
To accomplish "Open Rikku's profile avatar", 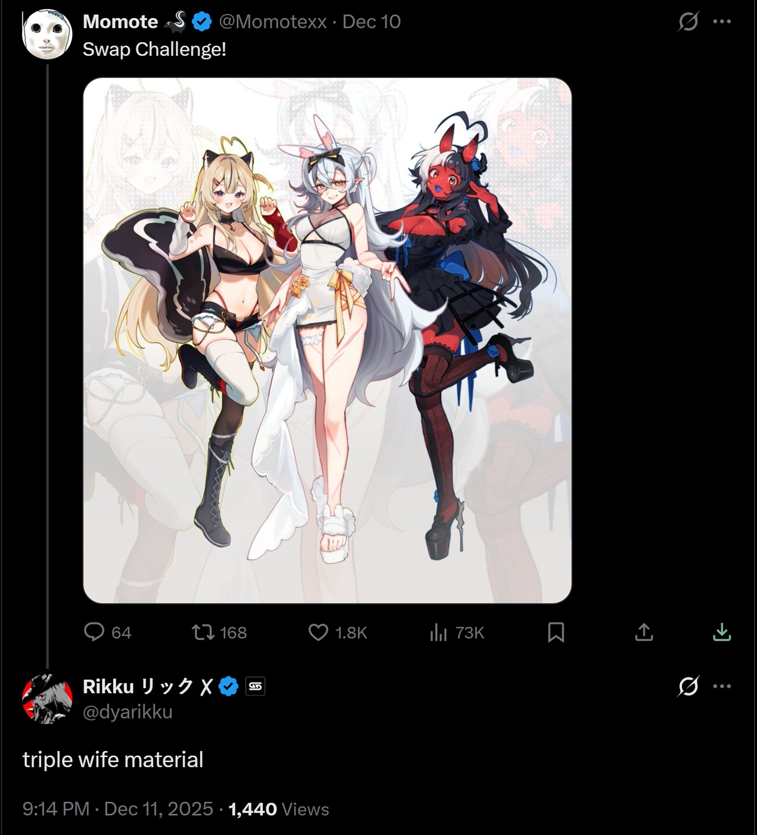I will 47,699.
